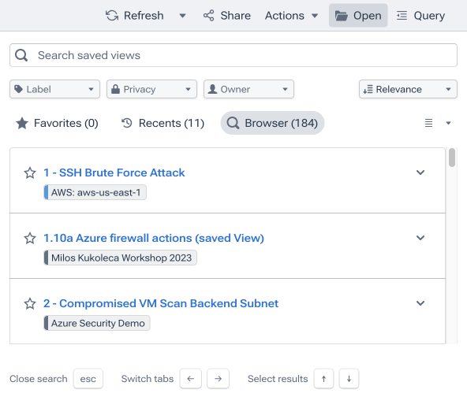Click the Share icon
Screen dimensions: 467x397
[208, 16]
